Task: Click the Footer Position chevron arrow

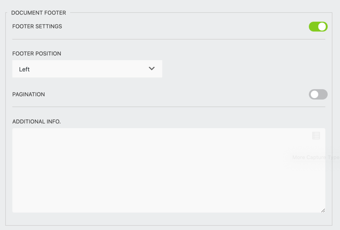Action: click(x=151, y=69)
